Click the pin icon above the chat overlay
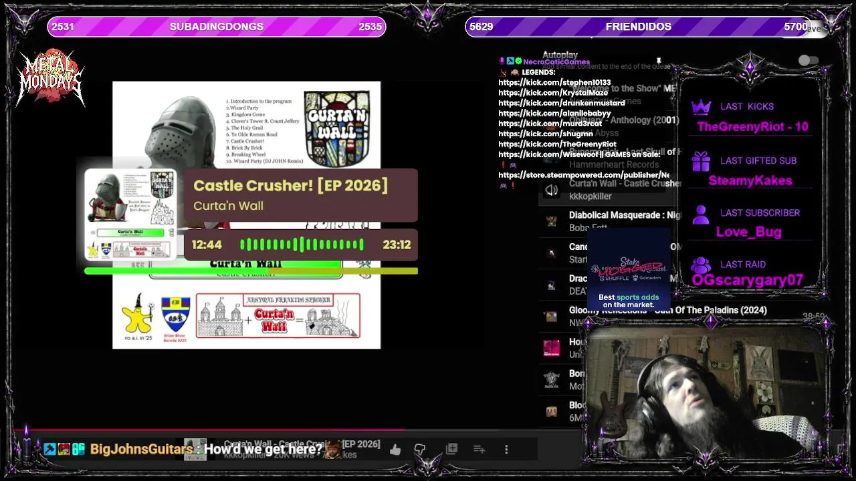This screenshot has width=856, height=481. pos(659,61)
